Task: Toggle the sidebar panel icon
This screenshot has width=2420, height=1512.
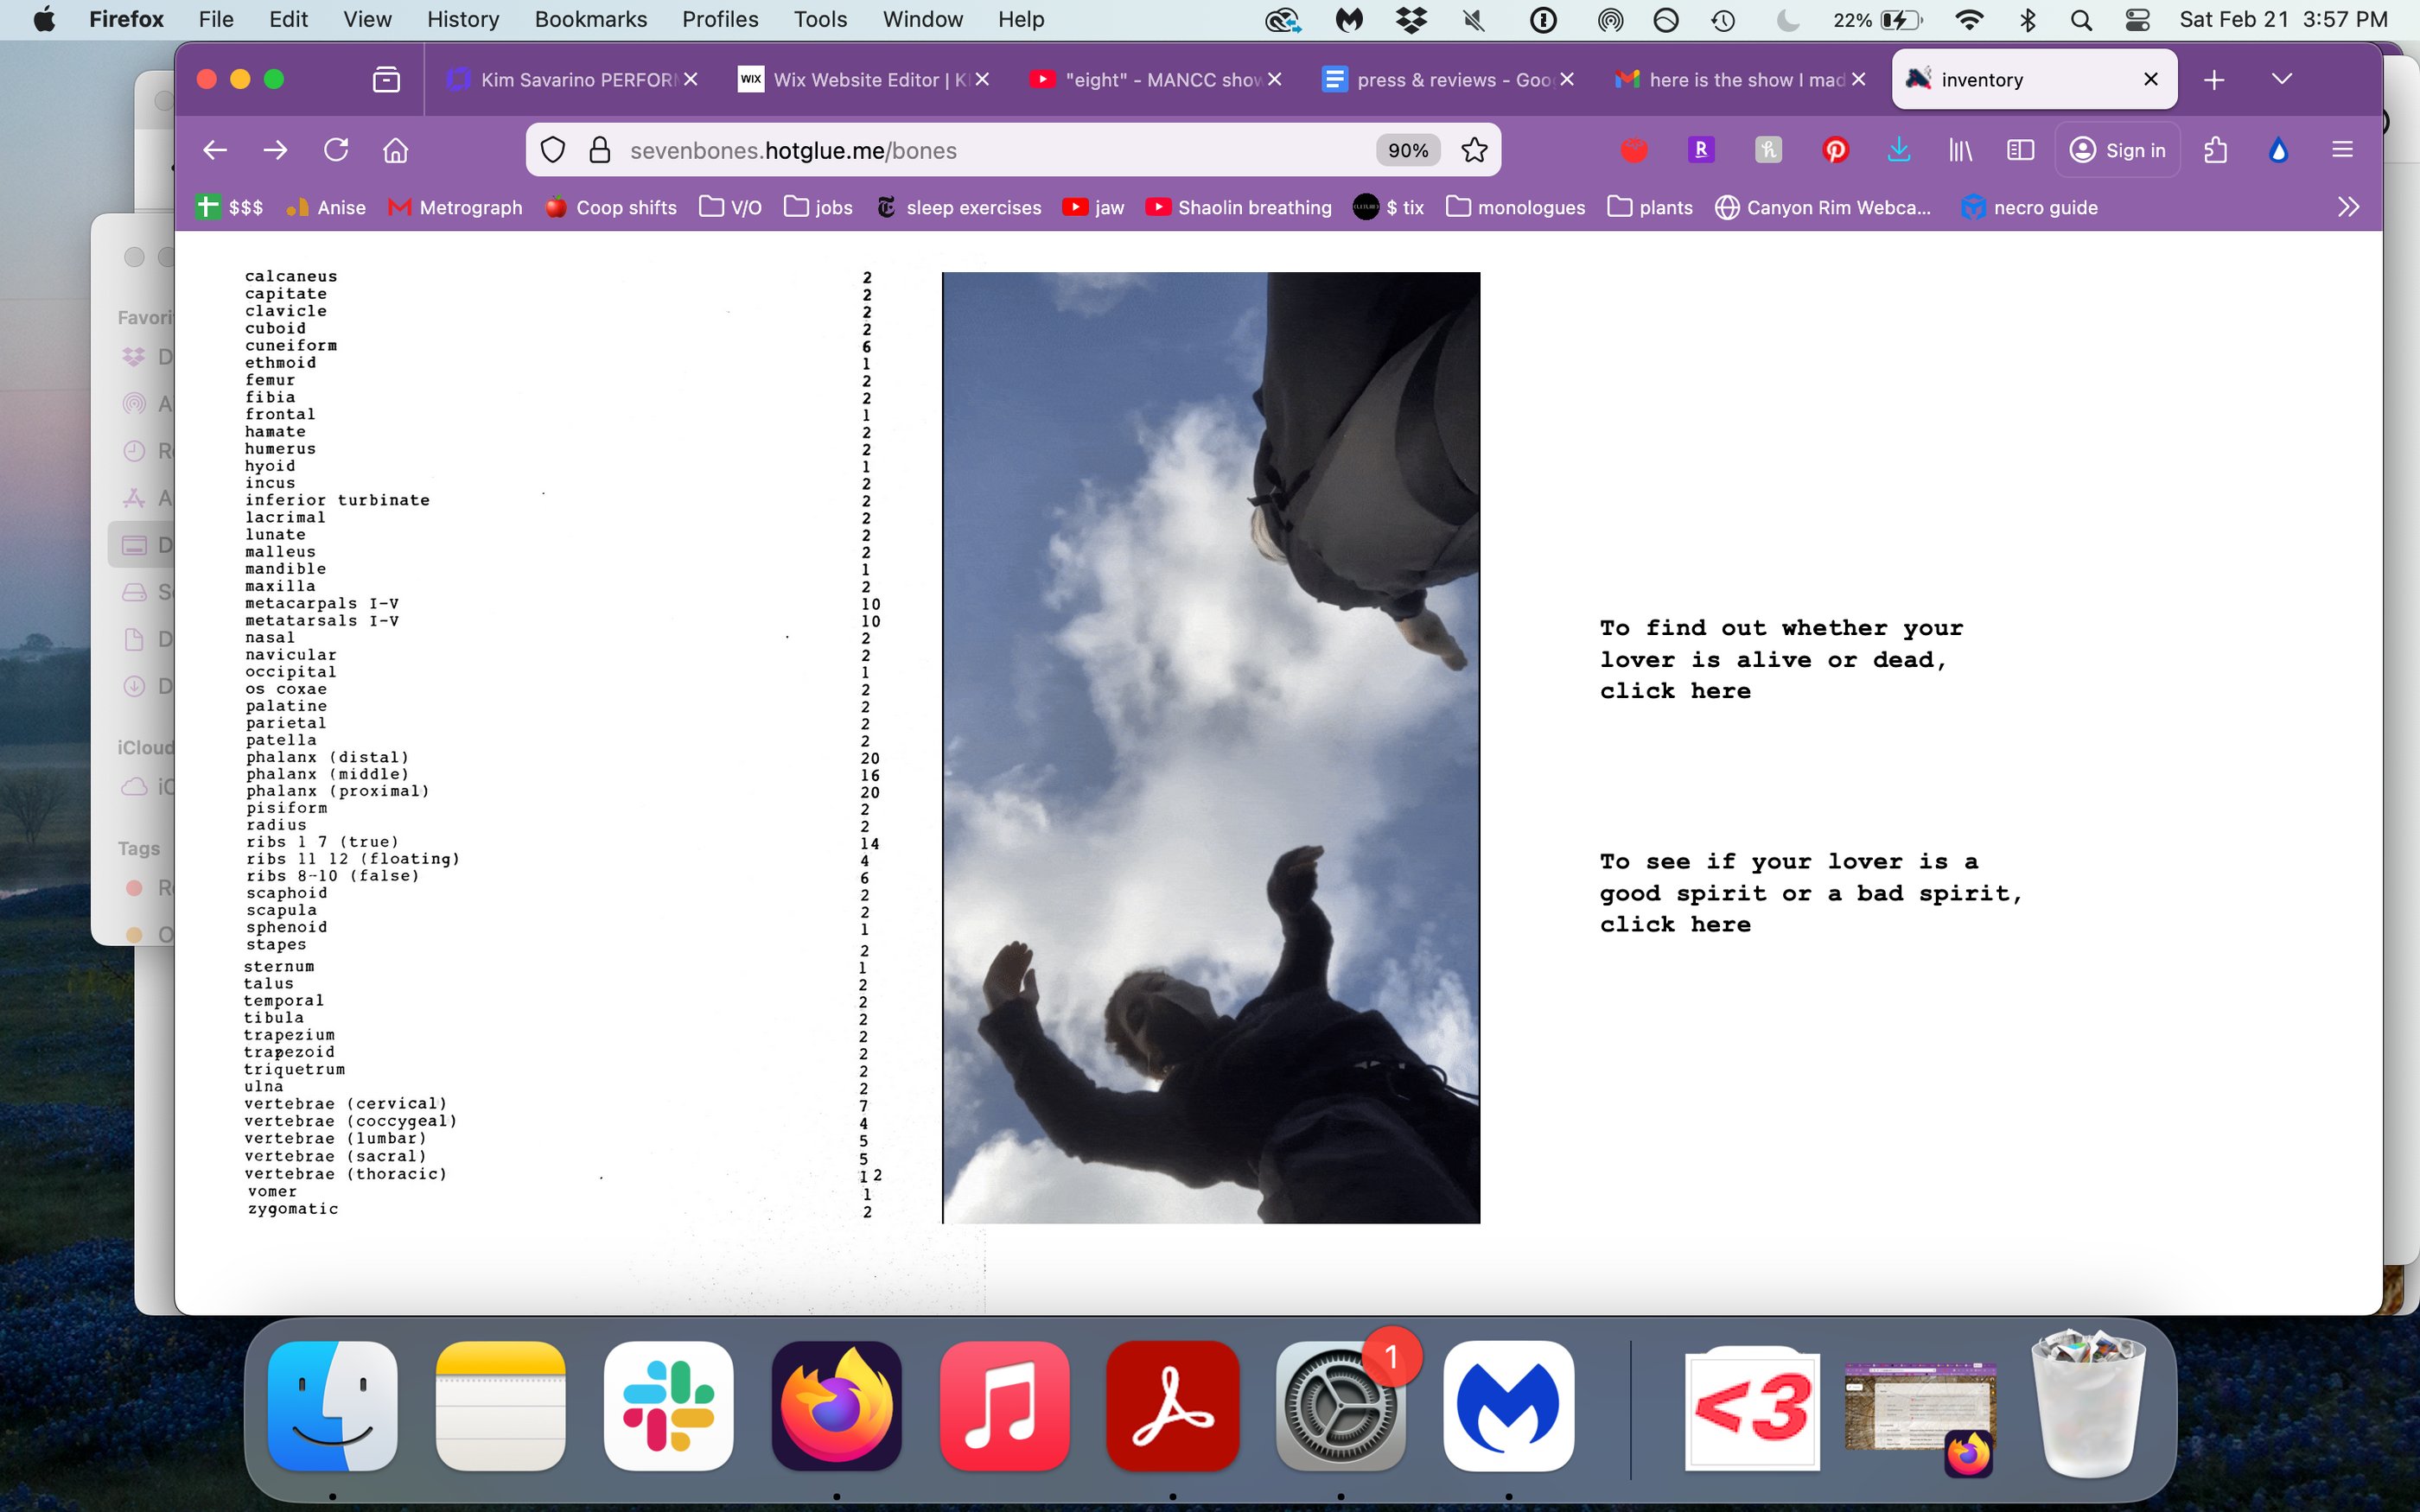Action: pyautogui.click(x=2020, y=150)
